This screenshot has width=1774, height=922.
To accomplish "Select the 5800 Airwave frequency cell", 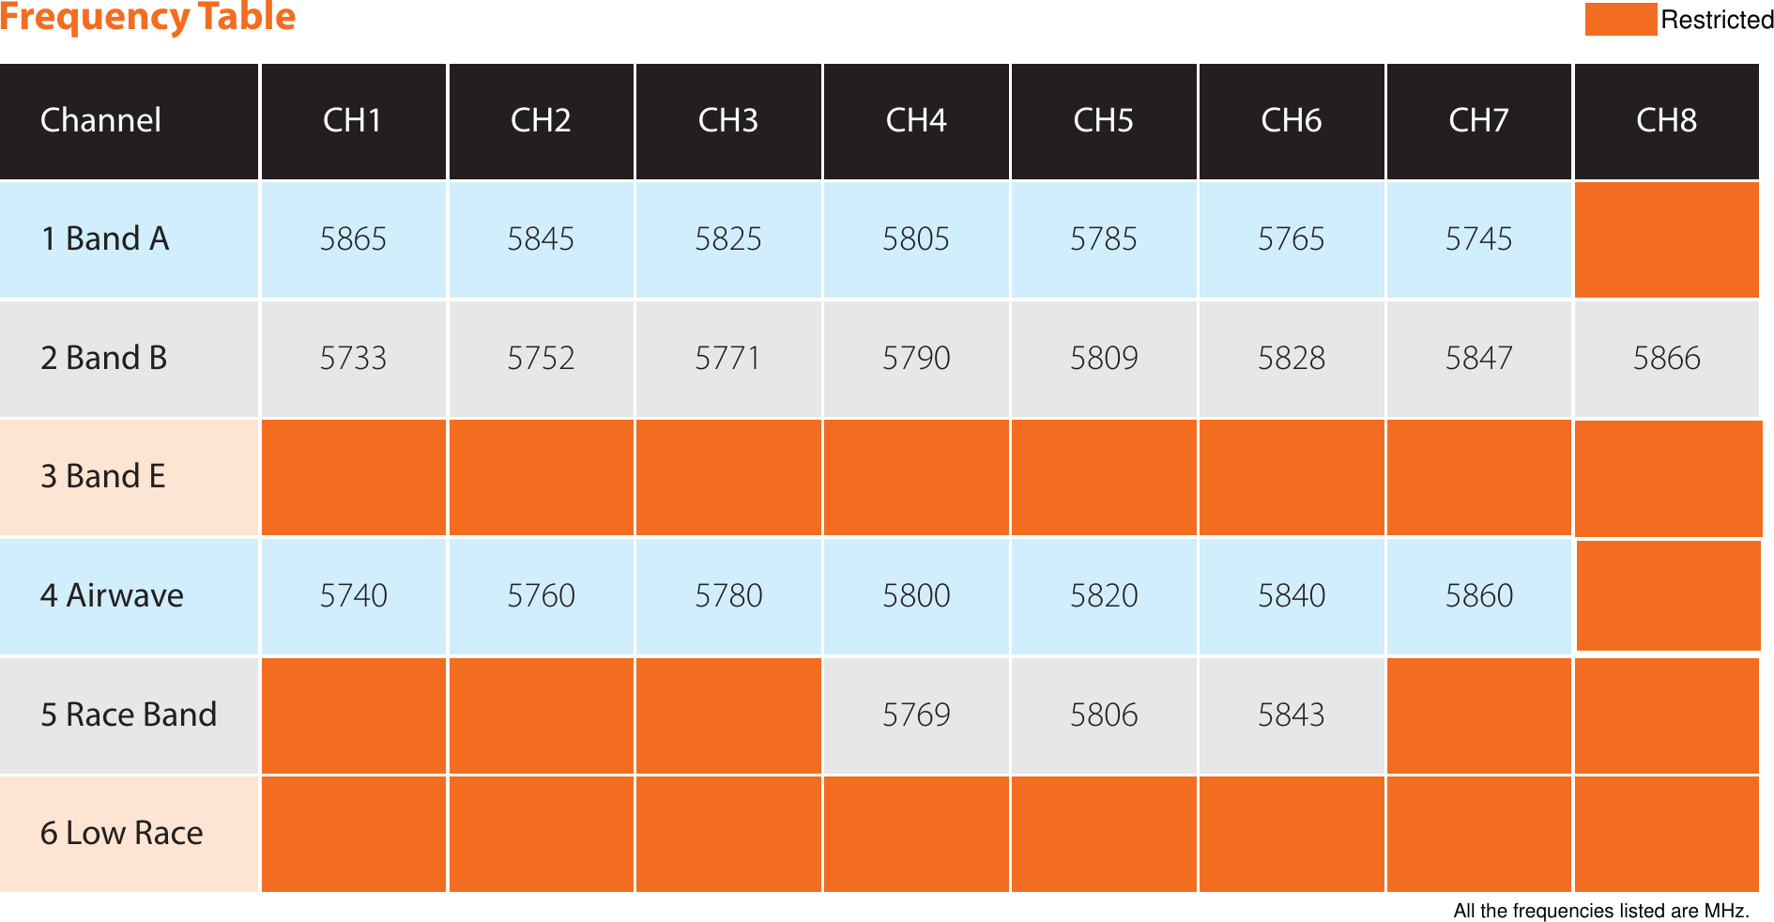I will [x=916, y=595].
